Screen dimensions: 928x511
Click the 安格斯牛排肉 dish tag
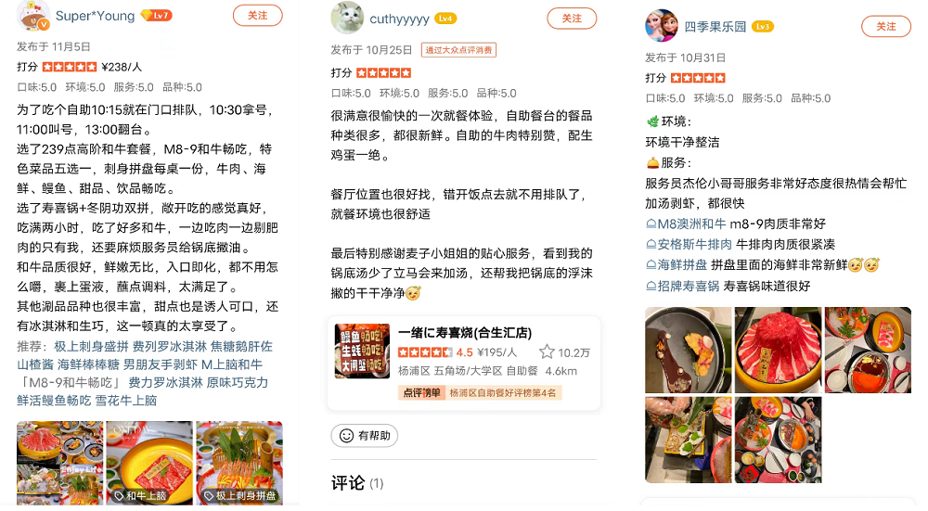tap(689, 244)
